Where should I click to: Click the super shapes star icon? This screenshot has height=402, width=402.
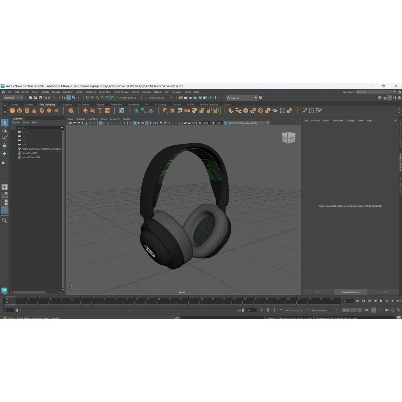pos(85,111)
